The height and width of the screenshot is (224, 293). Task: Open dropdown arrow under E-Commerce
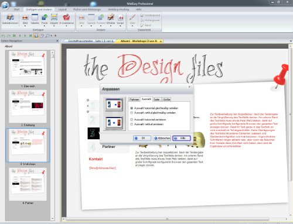66,26
